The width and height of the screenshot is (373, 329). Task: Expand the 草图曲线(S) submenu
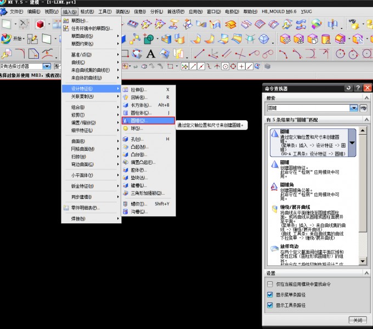tap(92, 36)
